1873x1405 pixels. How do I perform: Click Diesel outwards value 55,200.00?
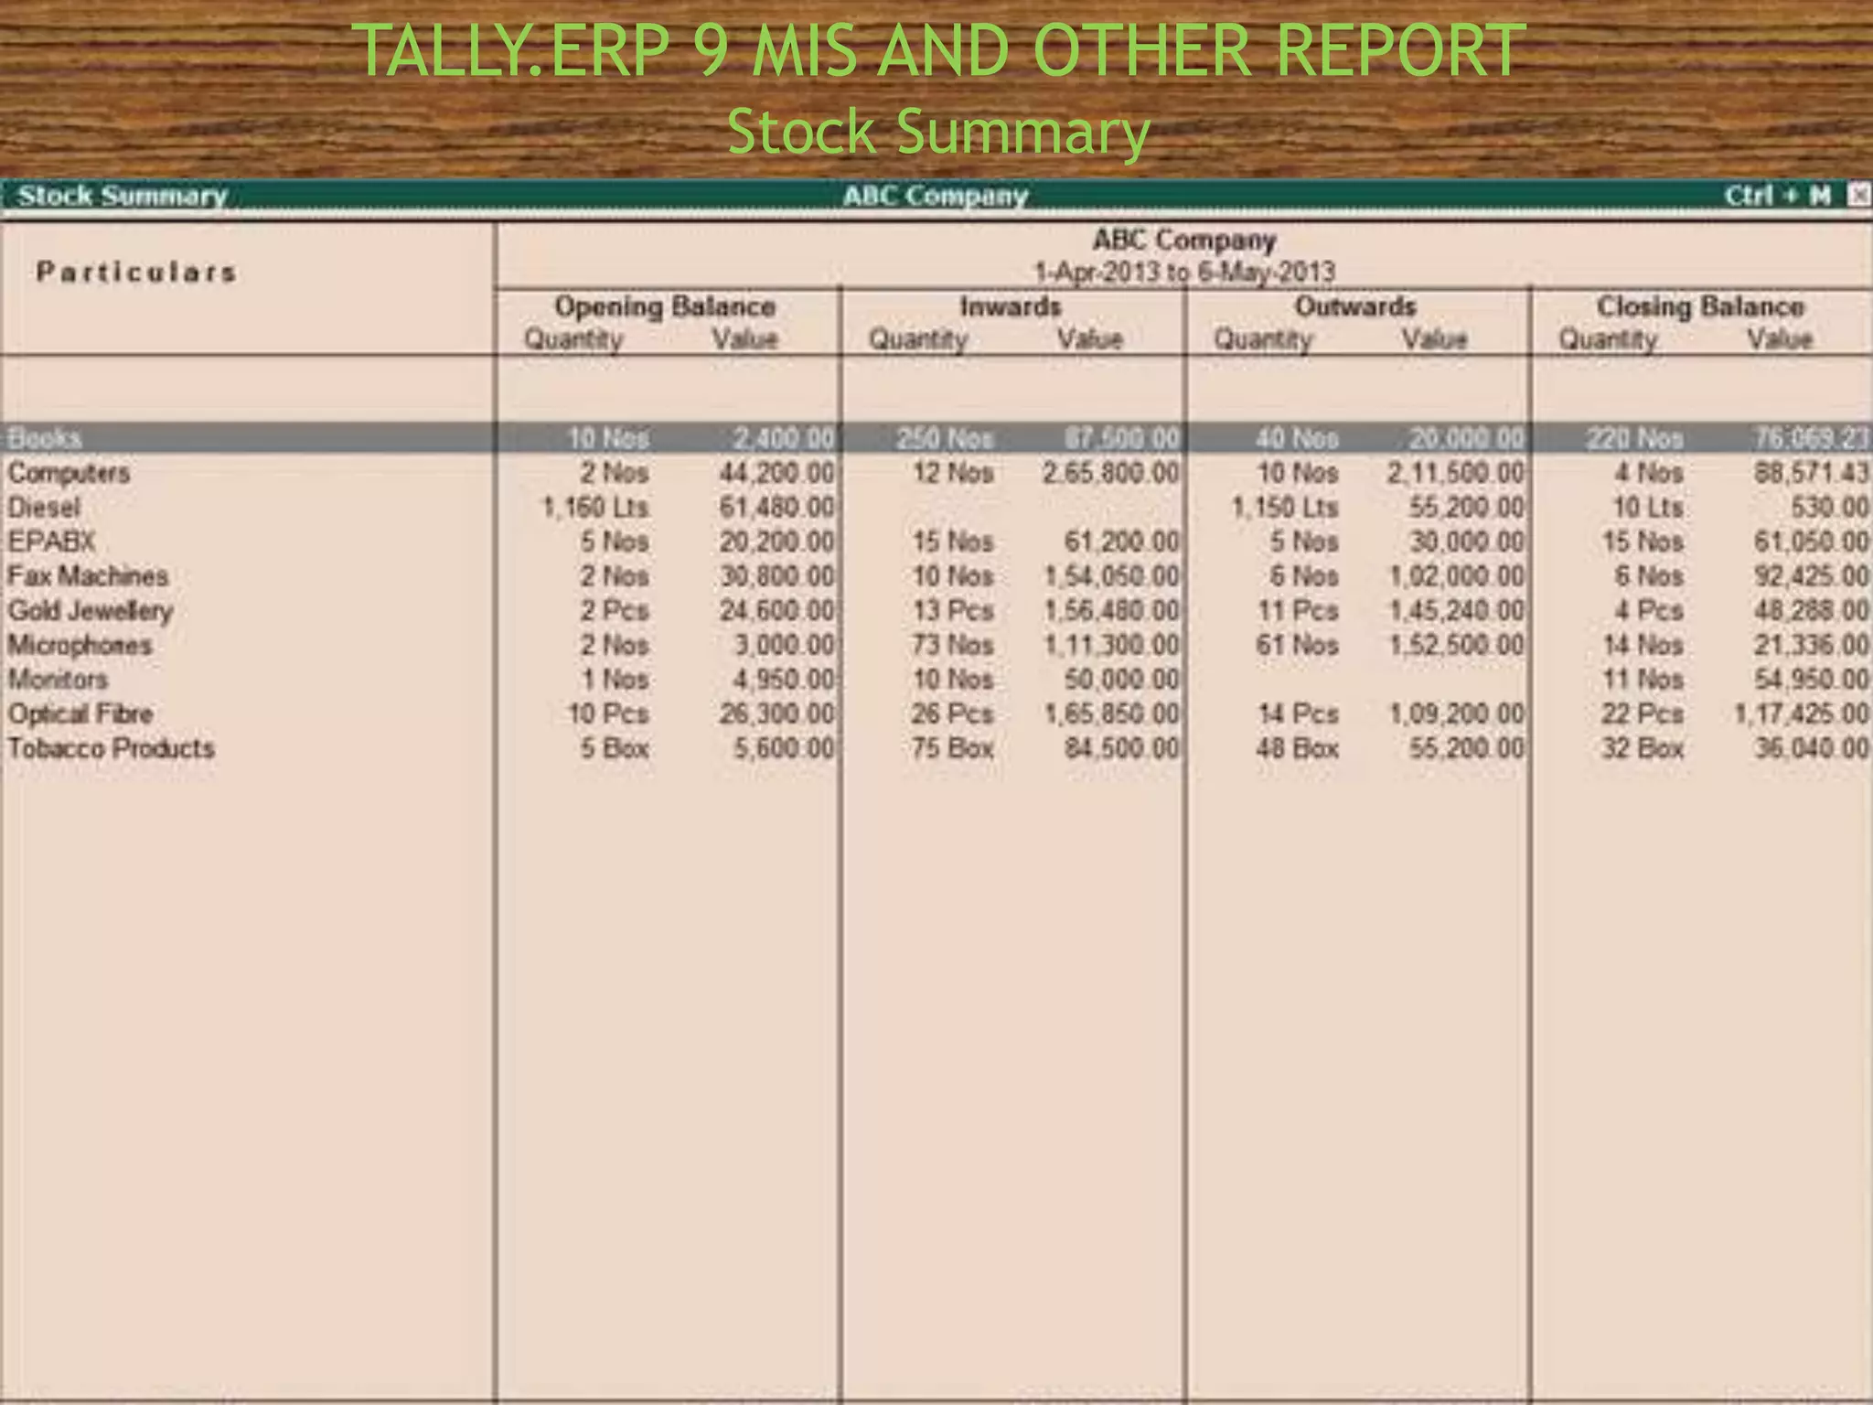[1466, 507]
